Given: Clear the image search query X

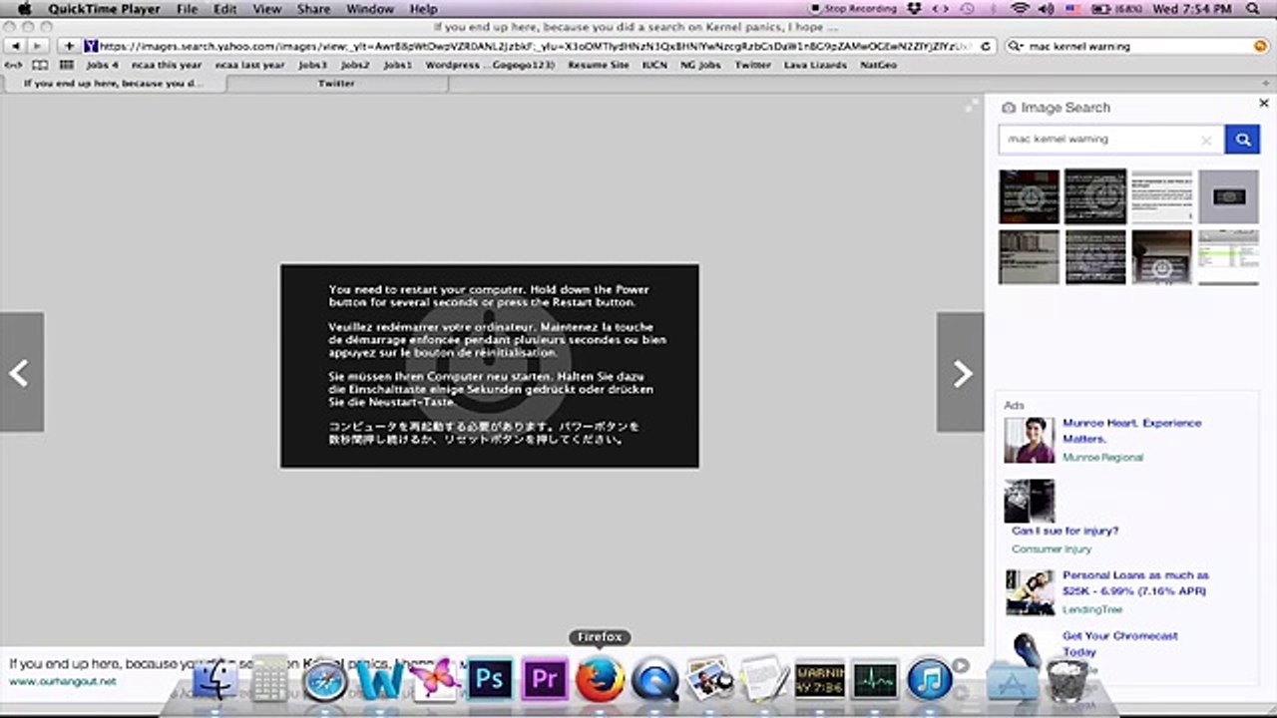Looking at the screenshot, I should click(x=1206, y=141).
